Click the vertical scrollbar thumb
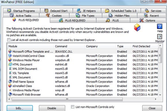 pos(160,55)
